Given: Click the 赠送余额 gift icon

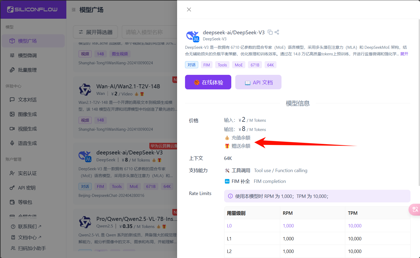Looking at the screenshot, I should coord(227,146).
